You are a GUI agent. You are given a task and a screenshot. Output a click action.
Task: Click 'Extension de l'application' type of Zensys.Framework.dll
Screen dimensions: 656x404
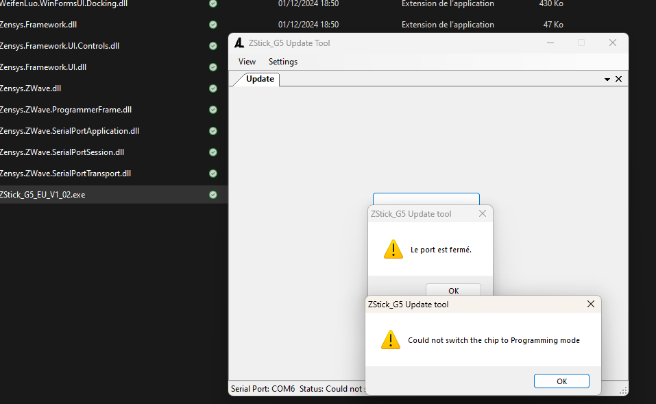[448, 24]
